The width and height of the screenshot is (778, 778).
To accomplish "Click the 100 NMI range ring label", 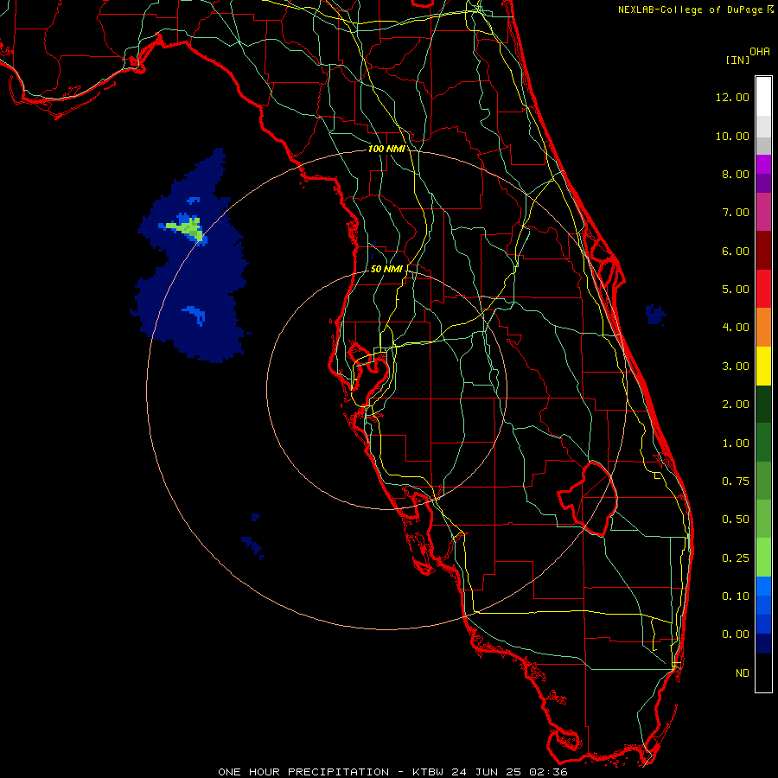I will pyautogui.click(x=386, y=149).
